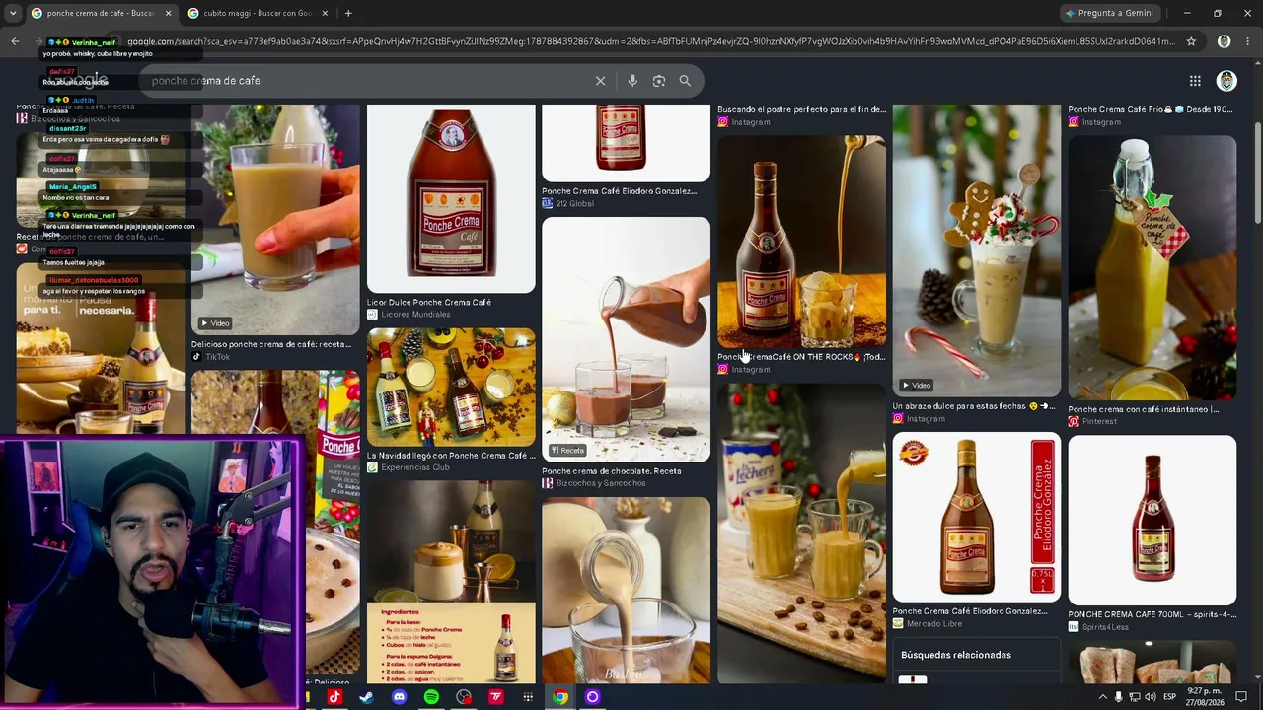Viewport: 1263px width, 710px height.
Task: Open the Mercado Libre Ponche Crema bottle image
Action: point(977,519)
